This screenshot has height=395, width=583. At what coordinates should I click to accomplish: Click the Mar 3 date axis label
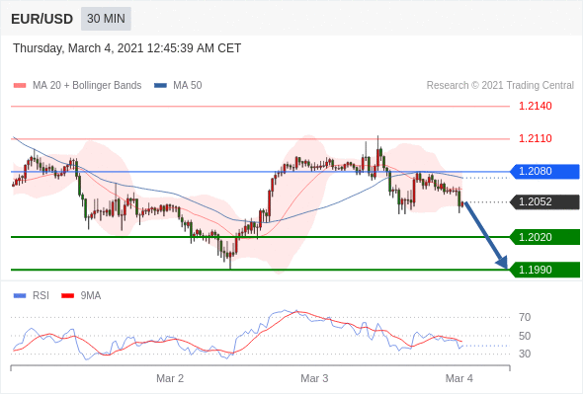pos(314,378)
